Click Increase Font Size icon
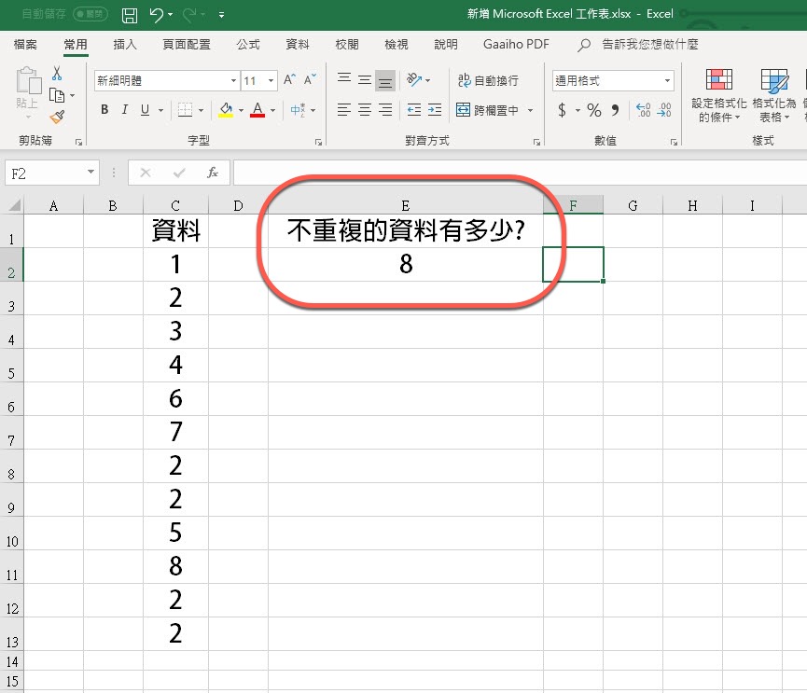807x693 pixels. [289, 79]
